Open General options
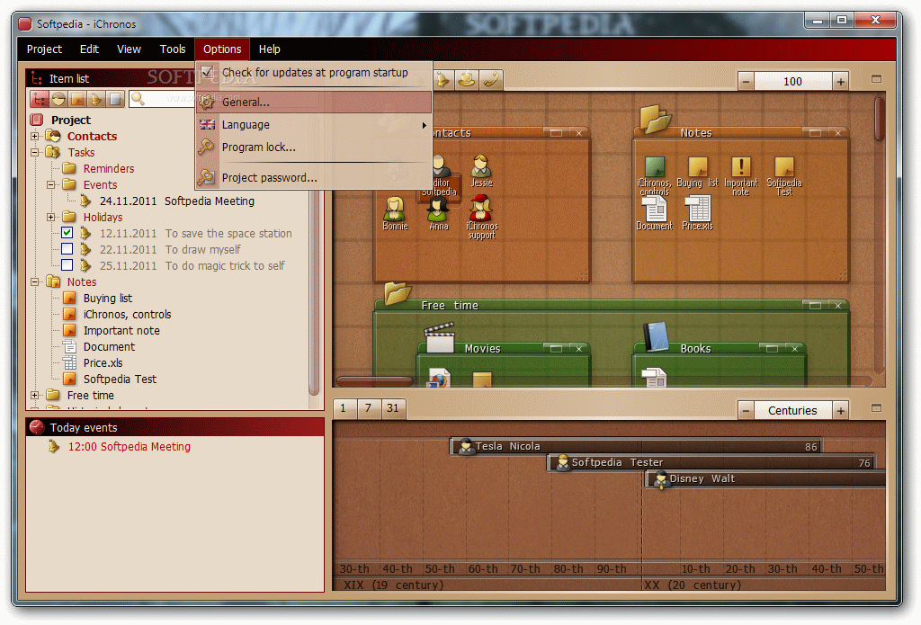Viewport: 921px width, 625px height. pyautogui.click(x=314, y=102)
